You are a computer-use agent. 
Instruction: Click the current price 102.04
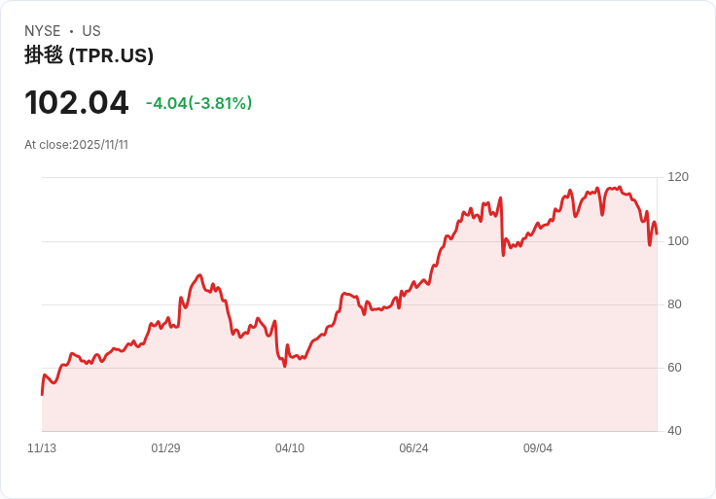click(x=77, y=103)
